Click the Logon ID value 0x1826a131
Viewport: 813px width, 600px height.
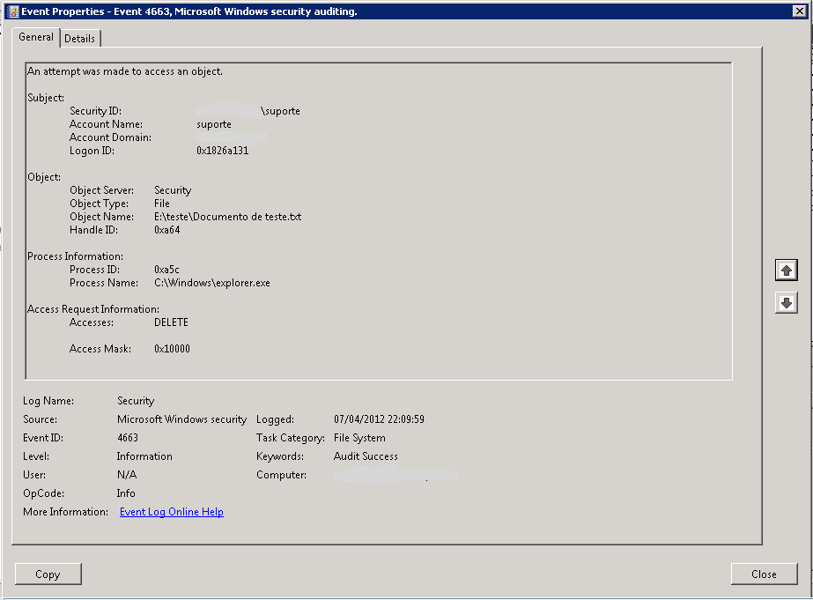(223, 151)
